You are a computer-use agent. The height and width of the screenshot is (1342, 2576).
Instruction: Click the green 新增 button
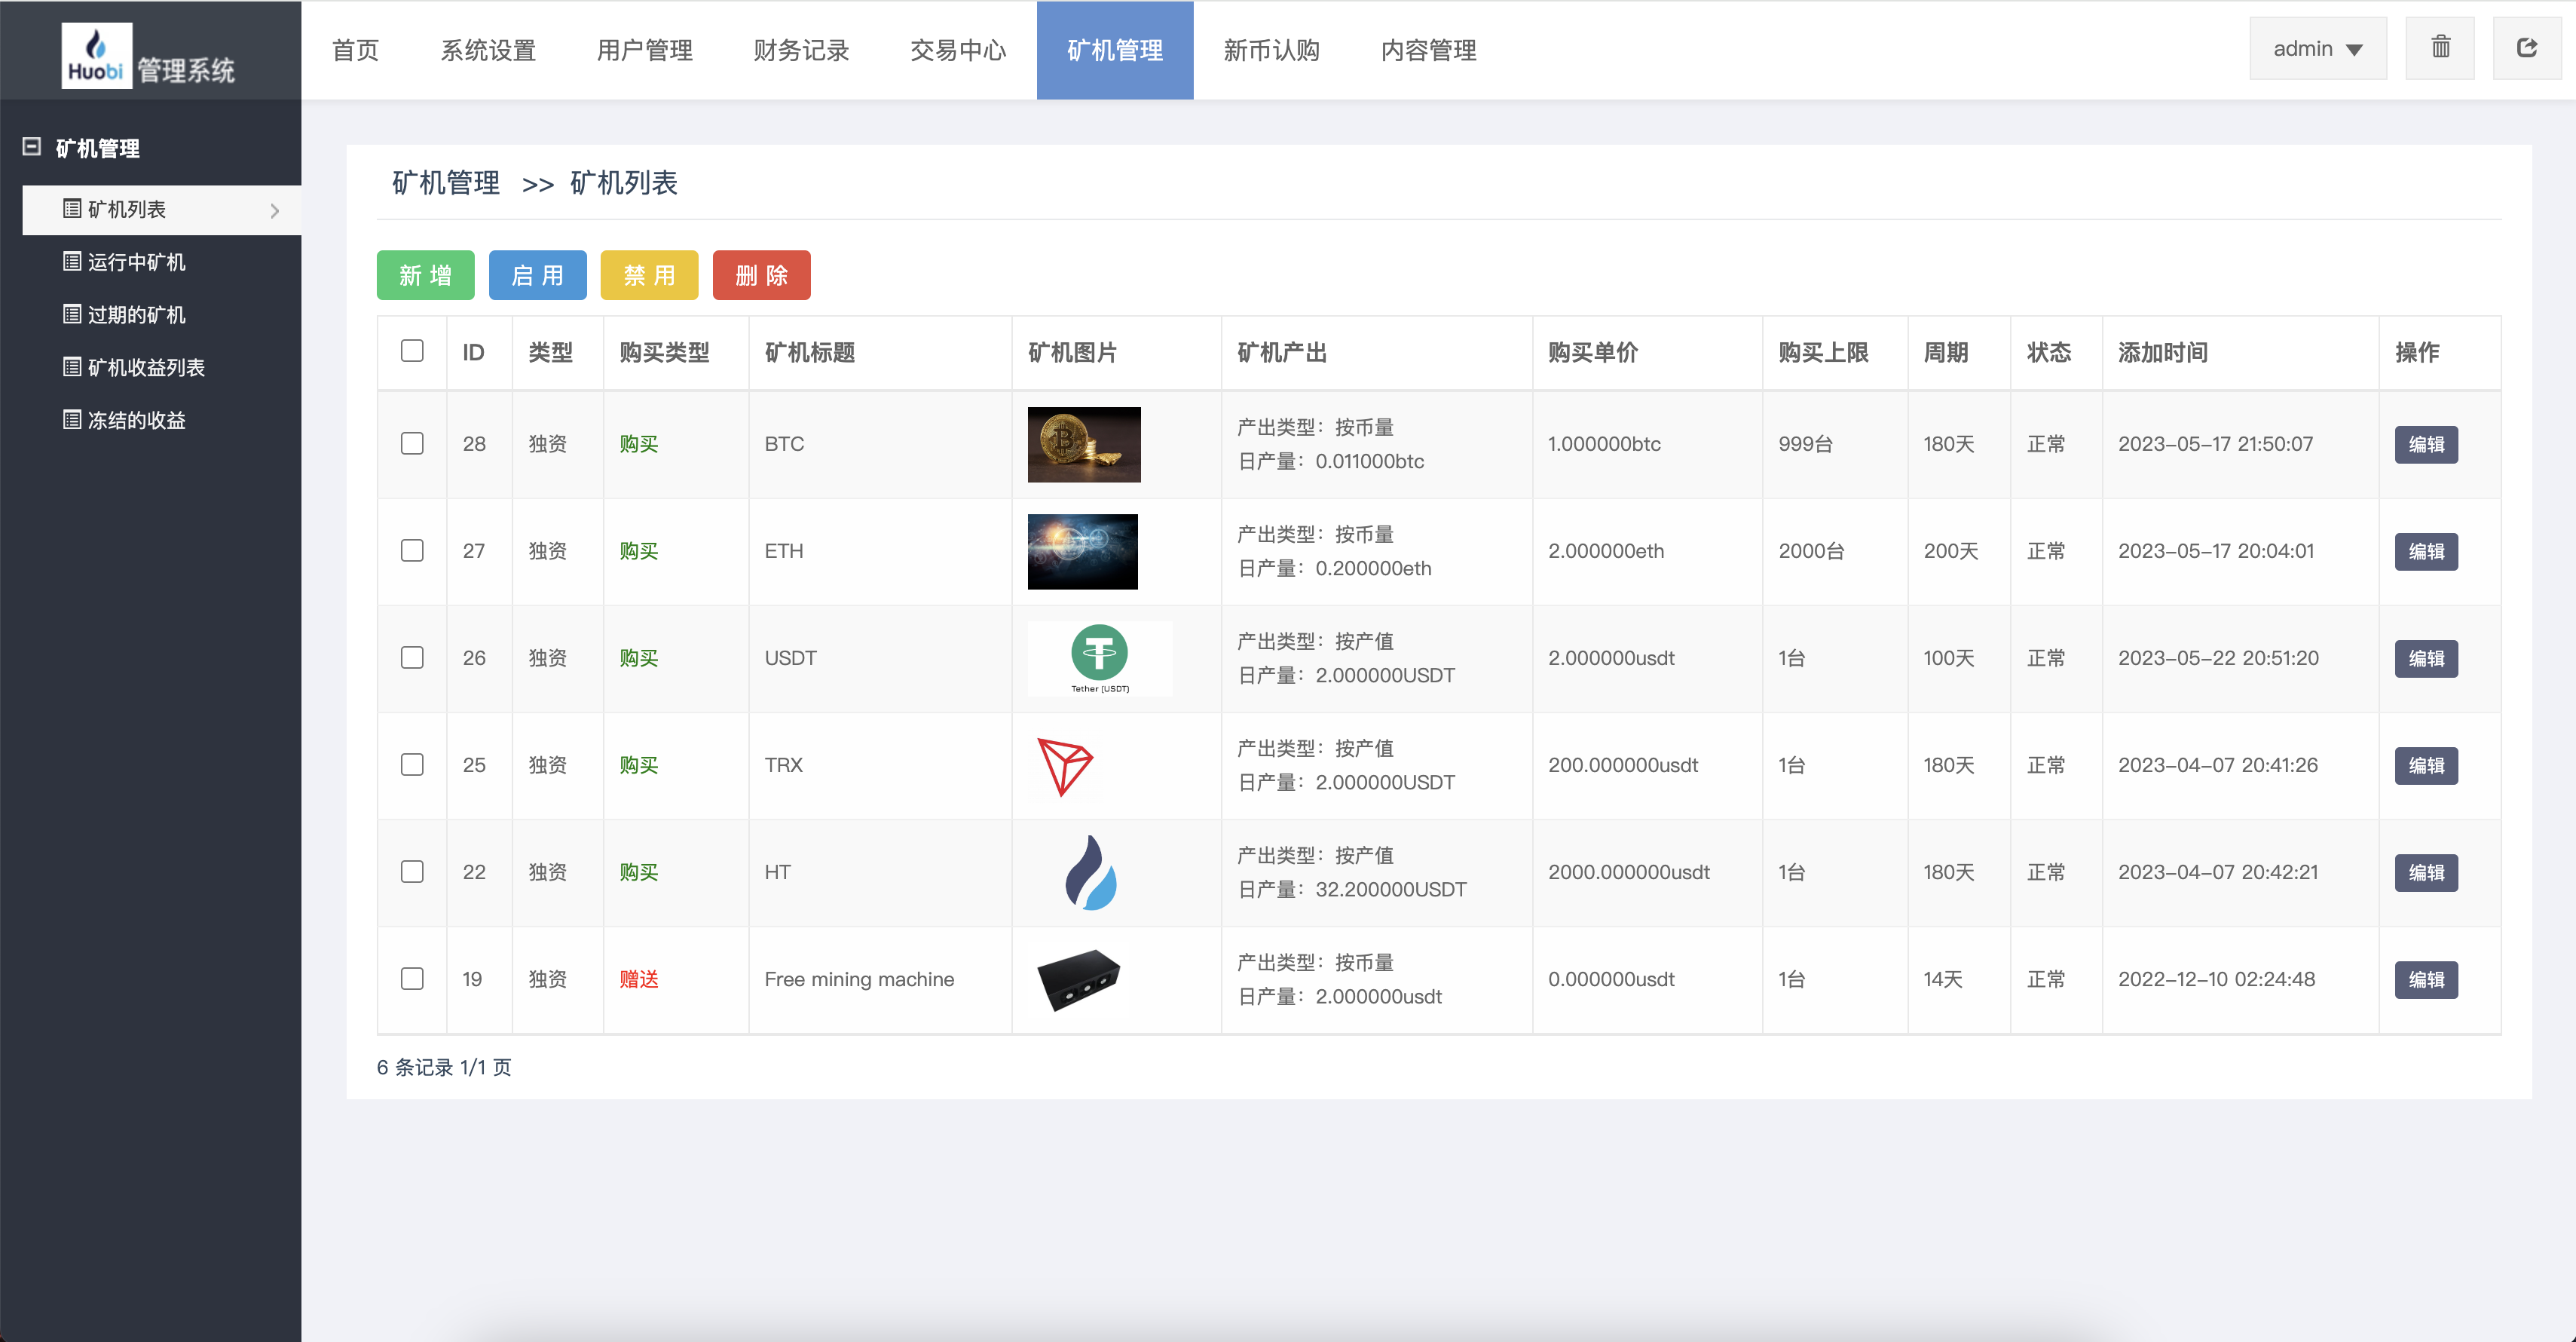[425, 275]
